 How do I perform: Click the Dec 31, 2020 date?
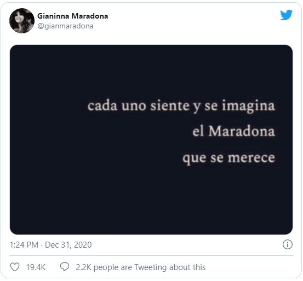[x=68, y=245]
